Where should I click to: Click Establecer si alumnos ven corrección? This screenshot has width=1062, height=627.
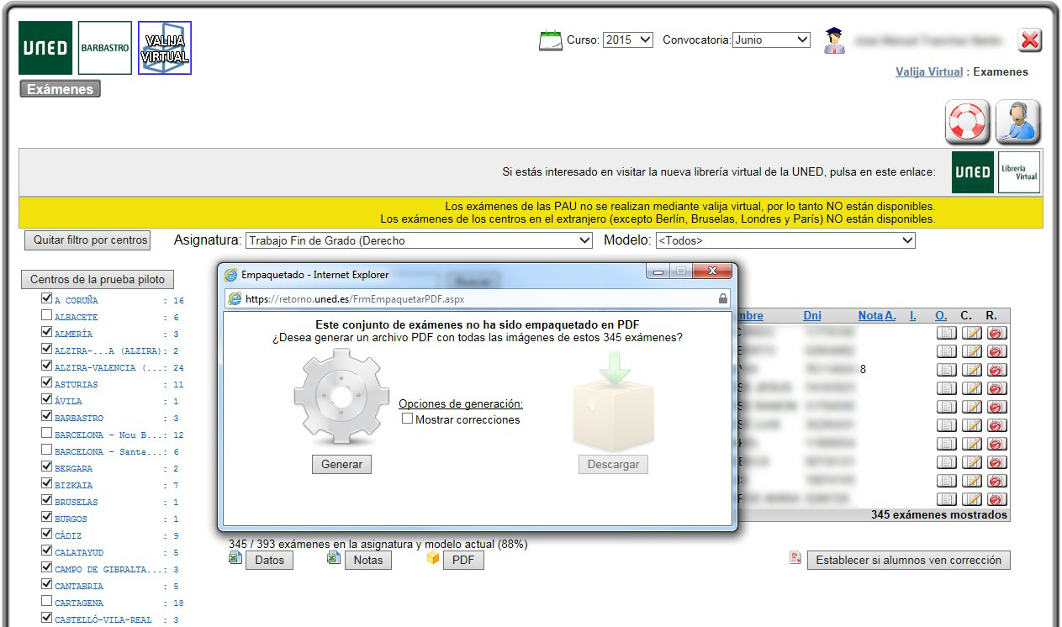(x=908, y=561)
